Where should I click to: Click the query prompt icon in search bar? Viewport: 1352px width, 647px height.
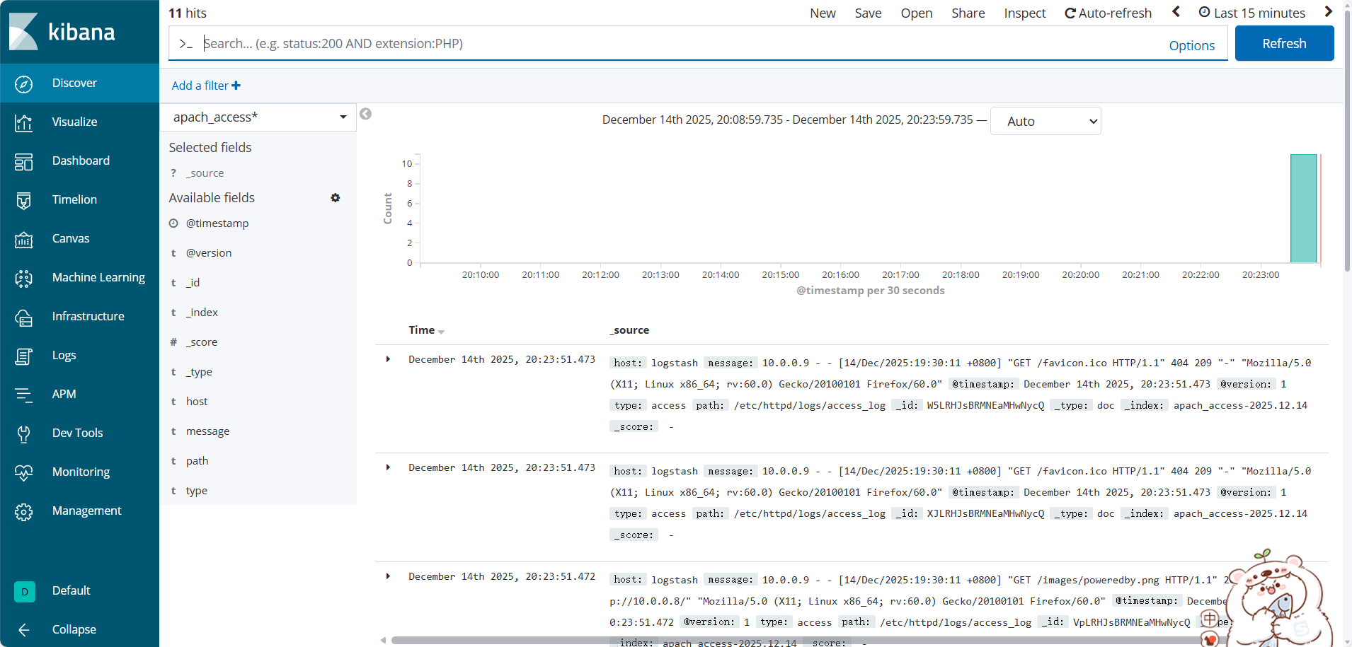tap(186, 44)
